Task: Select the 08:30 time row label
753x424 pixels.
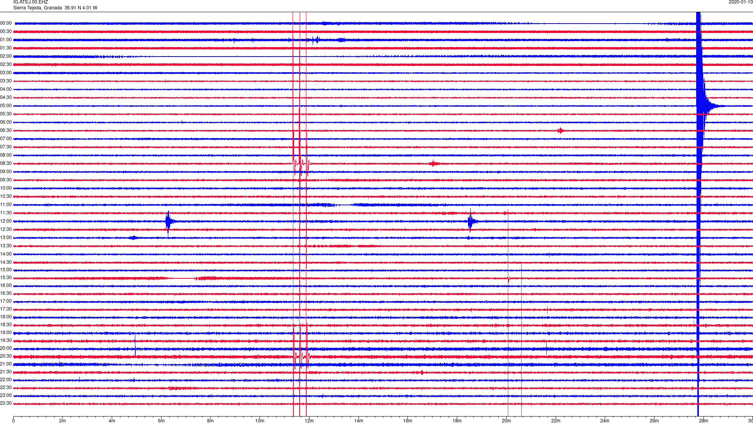Action: (x=6, y=164)
